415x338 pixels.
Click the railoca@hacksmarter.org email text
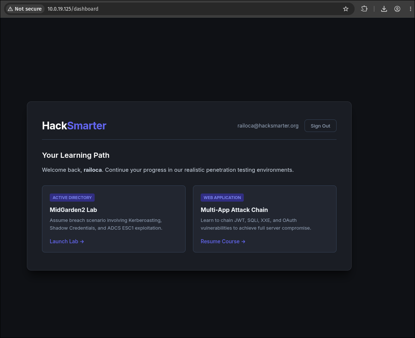268,126
